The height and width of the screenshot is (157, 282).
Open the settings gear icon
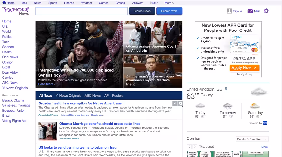coord(266,11)
